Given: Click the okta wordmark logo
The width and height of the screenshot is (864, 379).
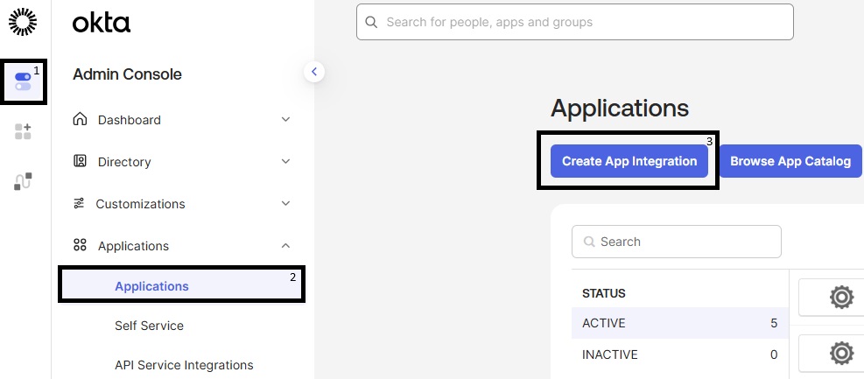Looking at the screenshot, I should pyautogui.click(x=102, y=23).
